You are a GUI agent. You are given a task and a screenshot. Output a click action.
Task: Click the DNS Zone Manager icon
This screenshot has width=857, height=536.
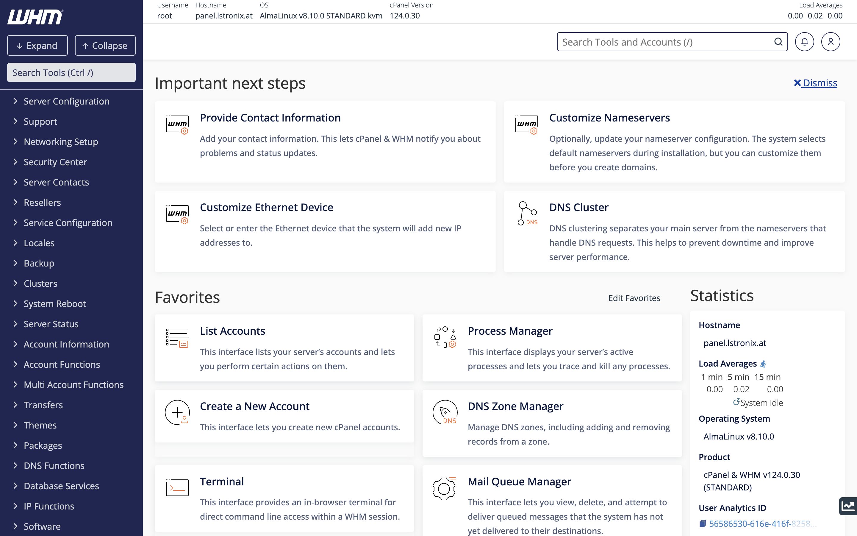coord(445,412)
